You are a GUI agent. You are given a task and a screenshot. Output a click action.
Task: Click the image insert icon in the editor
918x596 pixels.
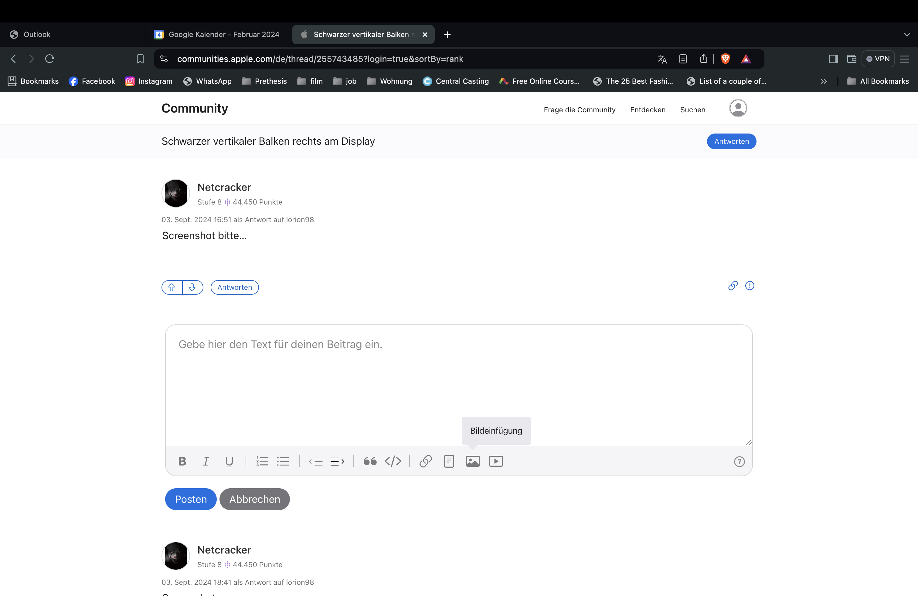pyautogui.click(x=472, y=461)
